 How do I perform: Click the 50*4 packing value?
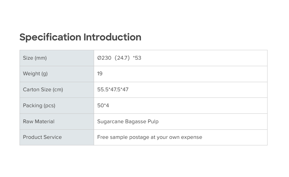pyautogui.click(x=103, y=106)
